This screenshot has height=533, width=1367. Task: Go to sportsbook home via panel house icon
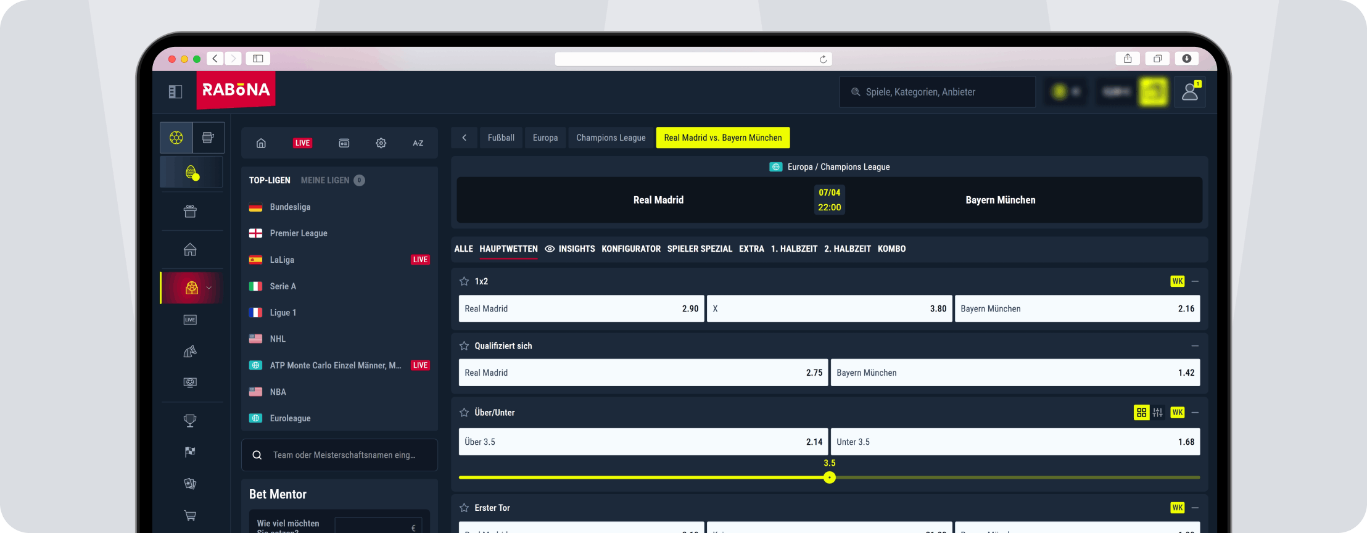coord(261,143)
